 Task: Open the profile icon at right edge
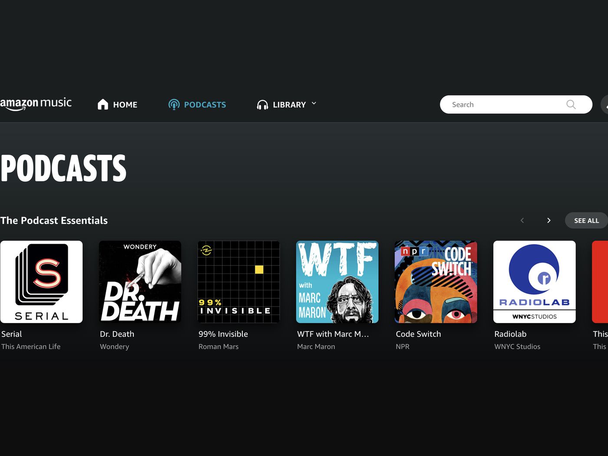click(x=605, y=105)
